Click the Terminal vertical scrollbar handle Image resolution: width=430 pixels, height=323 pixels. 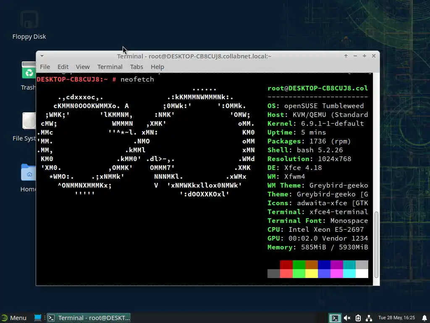point(376,244)
